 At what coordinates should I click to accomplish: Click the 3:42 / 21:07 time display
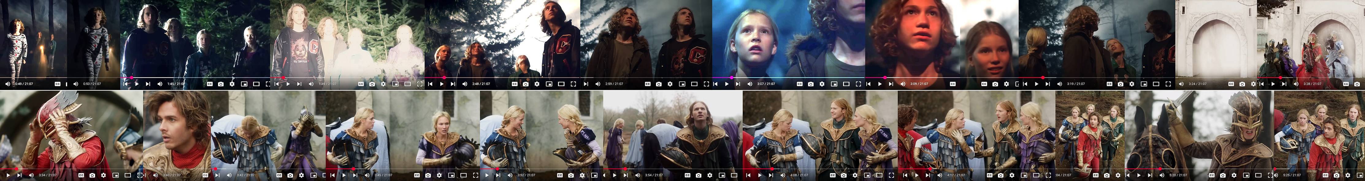245,175
